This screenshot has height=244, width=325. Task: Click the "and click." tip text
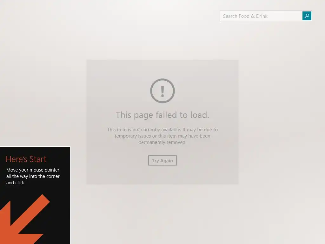pos(16,183)
